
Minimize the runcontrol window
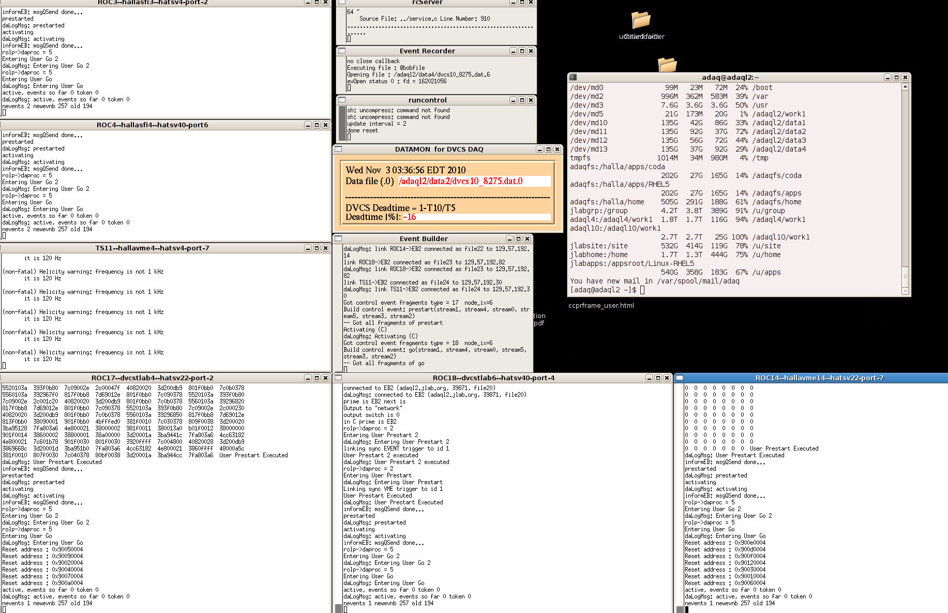coord(513,100)
